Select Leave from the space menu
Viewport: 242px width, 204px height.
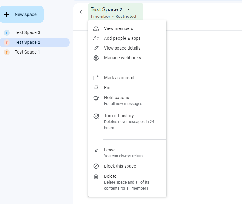[x=110, y=150]
